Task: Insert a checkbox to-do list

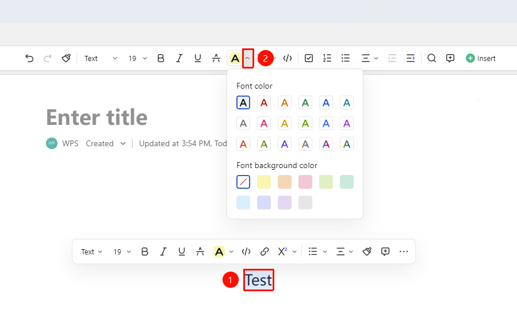Action: tap(309, 58)
